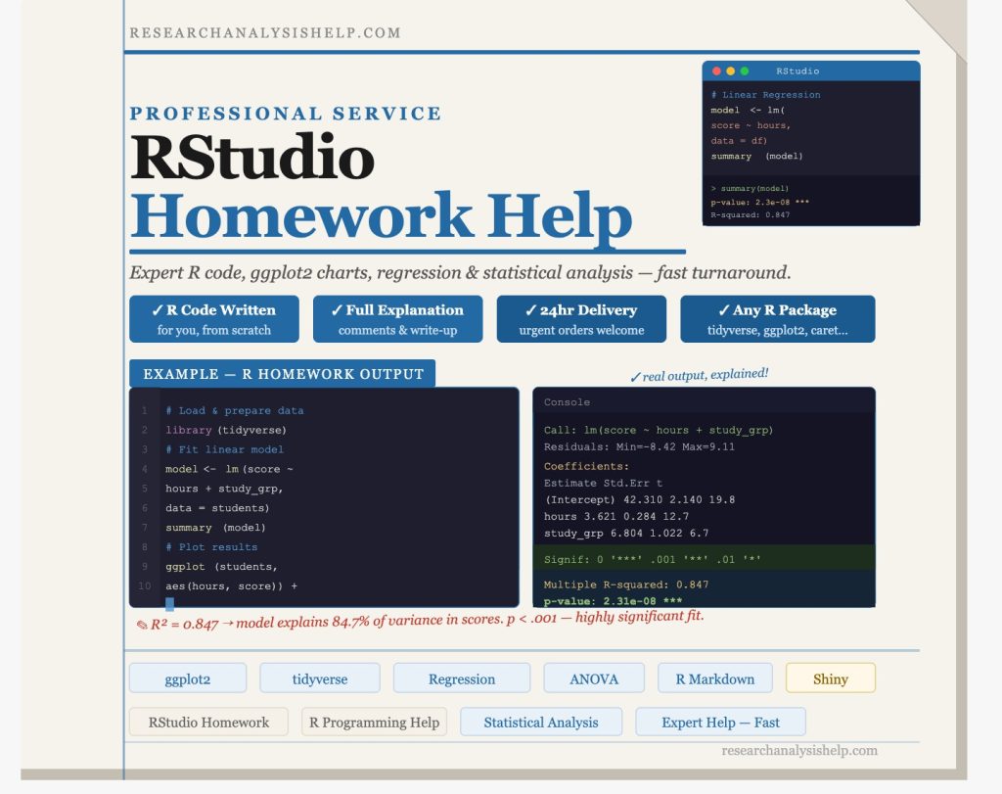Click 'p-value: 2.31e-08 ***' in Console
Viewport: 1002px width, 794px height.
[613, 601]
